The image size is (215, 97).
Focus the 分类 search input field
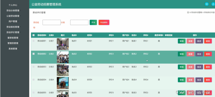tap(79, 22)
